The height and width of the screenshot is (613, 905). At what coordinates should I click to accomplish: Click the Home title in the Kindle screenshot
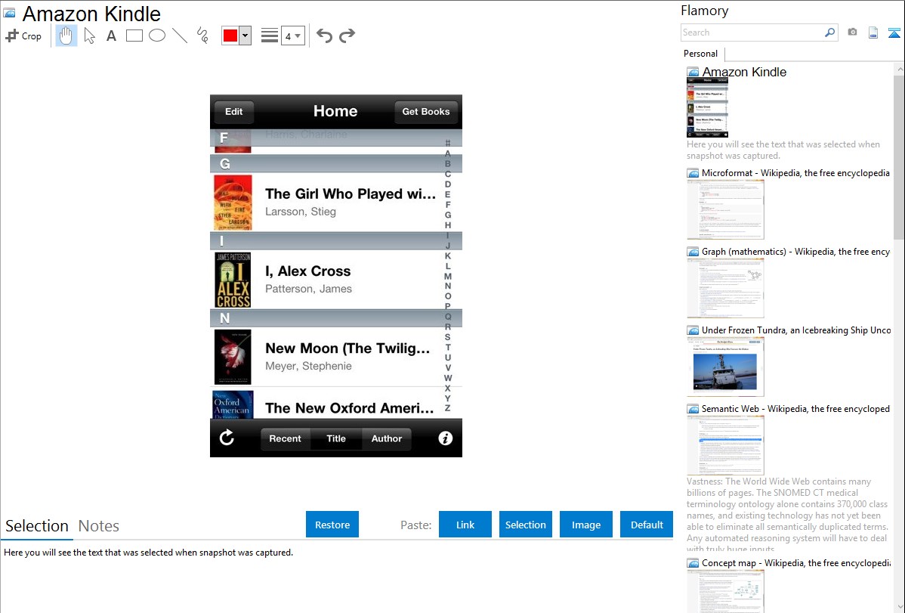(335, 111)
